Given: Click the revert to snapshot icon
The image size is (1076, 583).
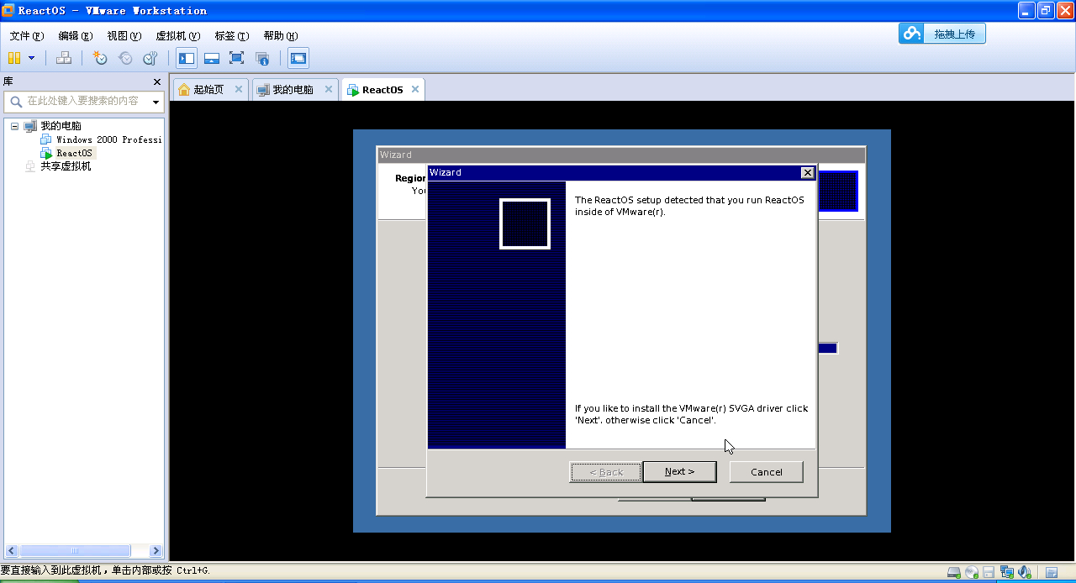Looking at the screenshot, I should [x=125, y=58].
